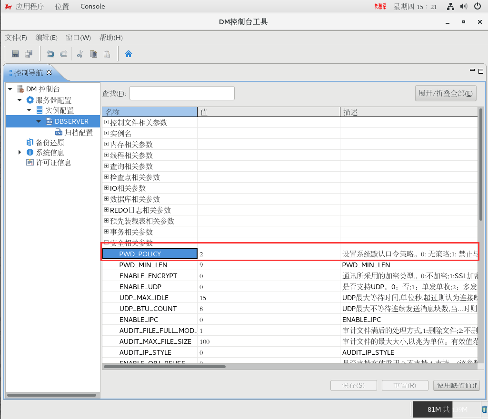The image size is (488, 419).
Task: Click the volume icon in system tray
Action: coord(463,6)
